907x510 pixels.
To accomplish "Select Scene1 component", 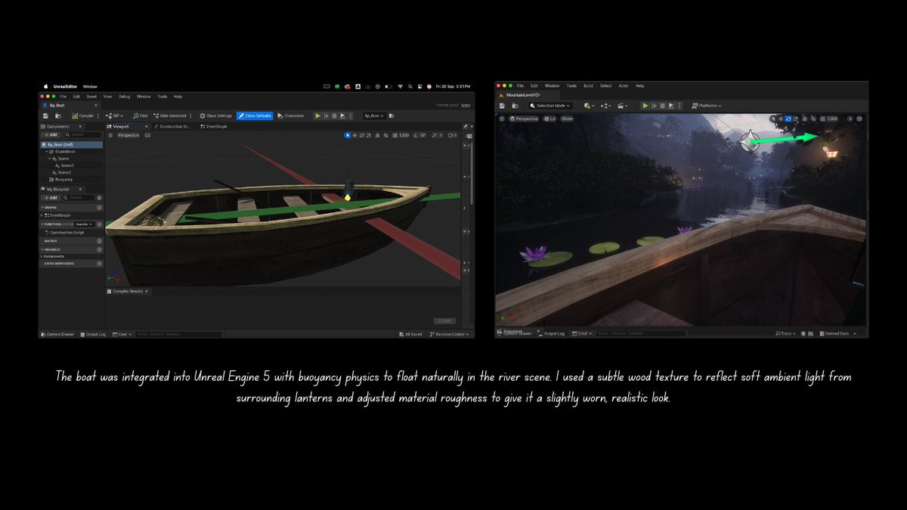I will 67,165.
